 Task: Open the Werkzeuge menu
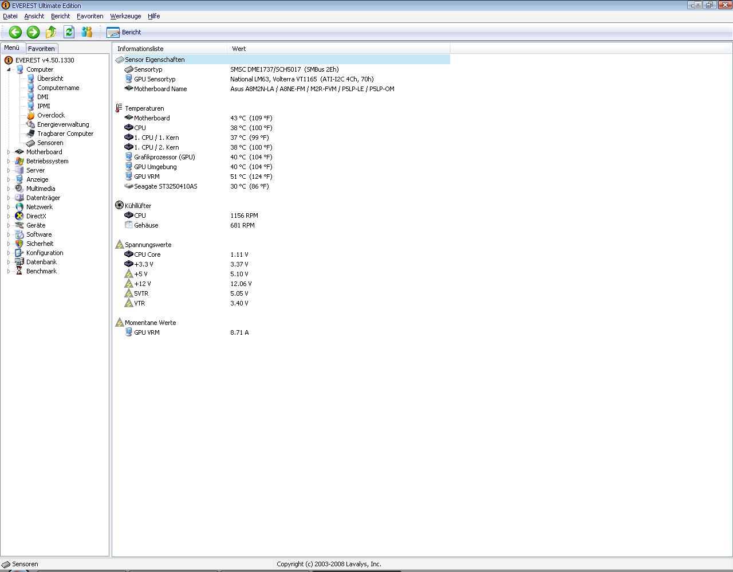pos(126,16)
